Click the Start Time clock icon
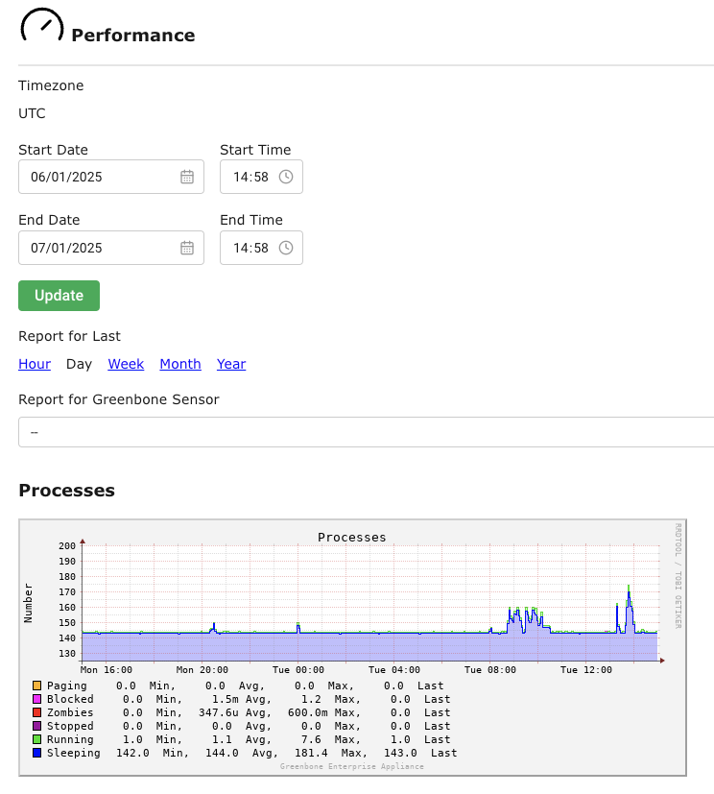The height and width of the screenshot is (794, 714). tap(286, 177)
